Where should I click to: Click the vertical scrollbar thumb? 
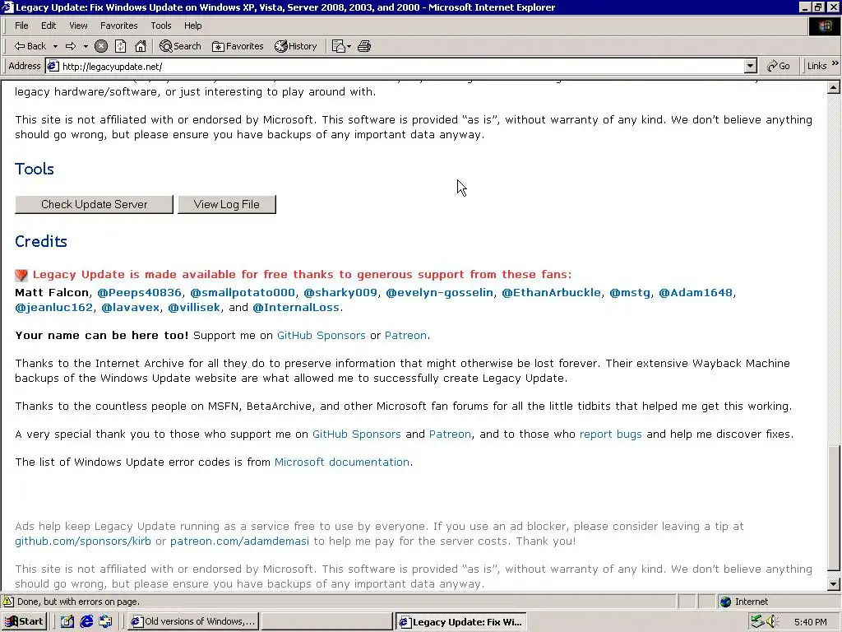[x=834, y=508]
